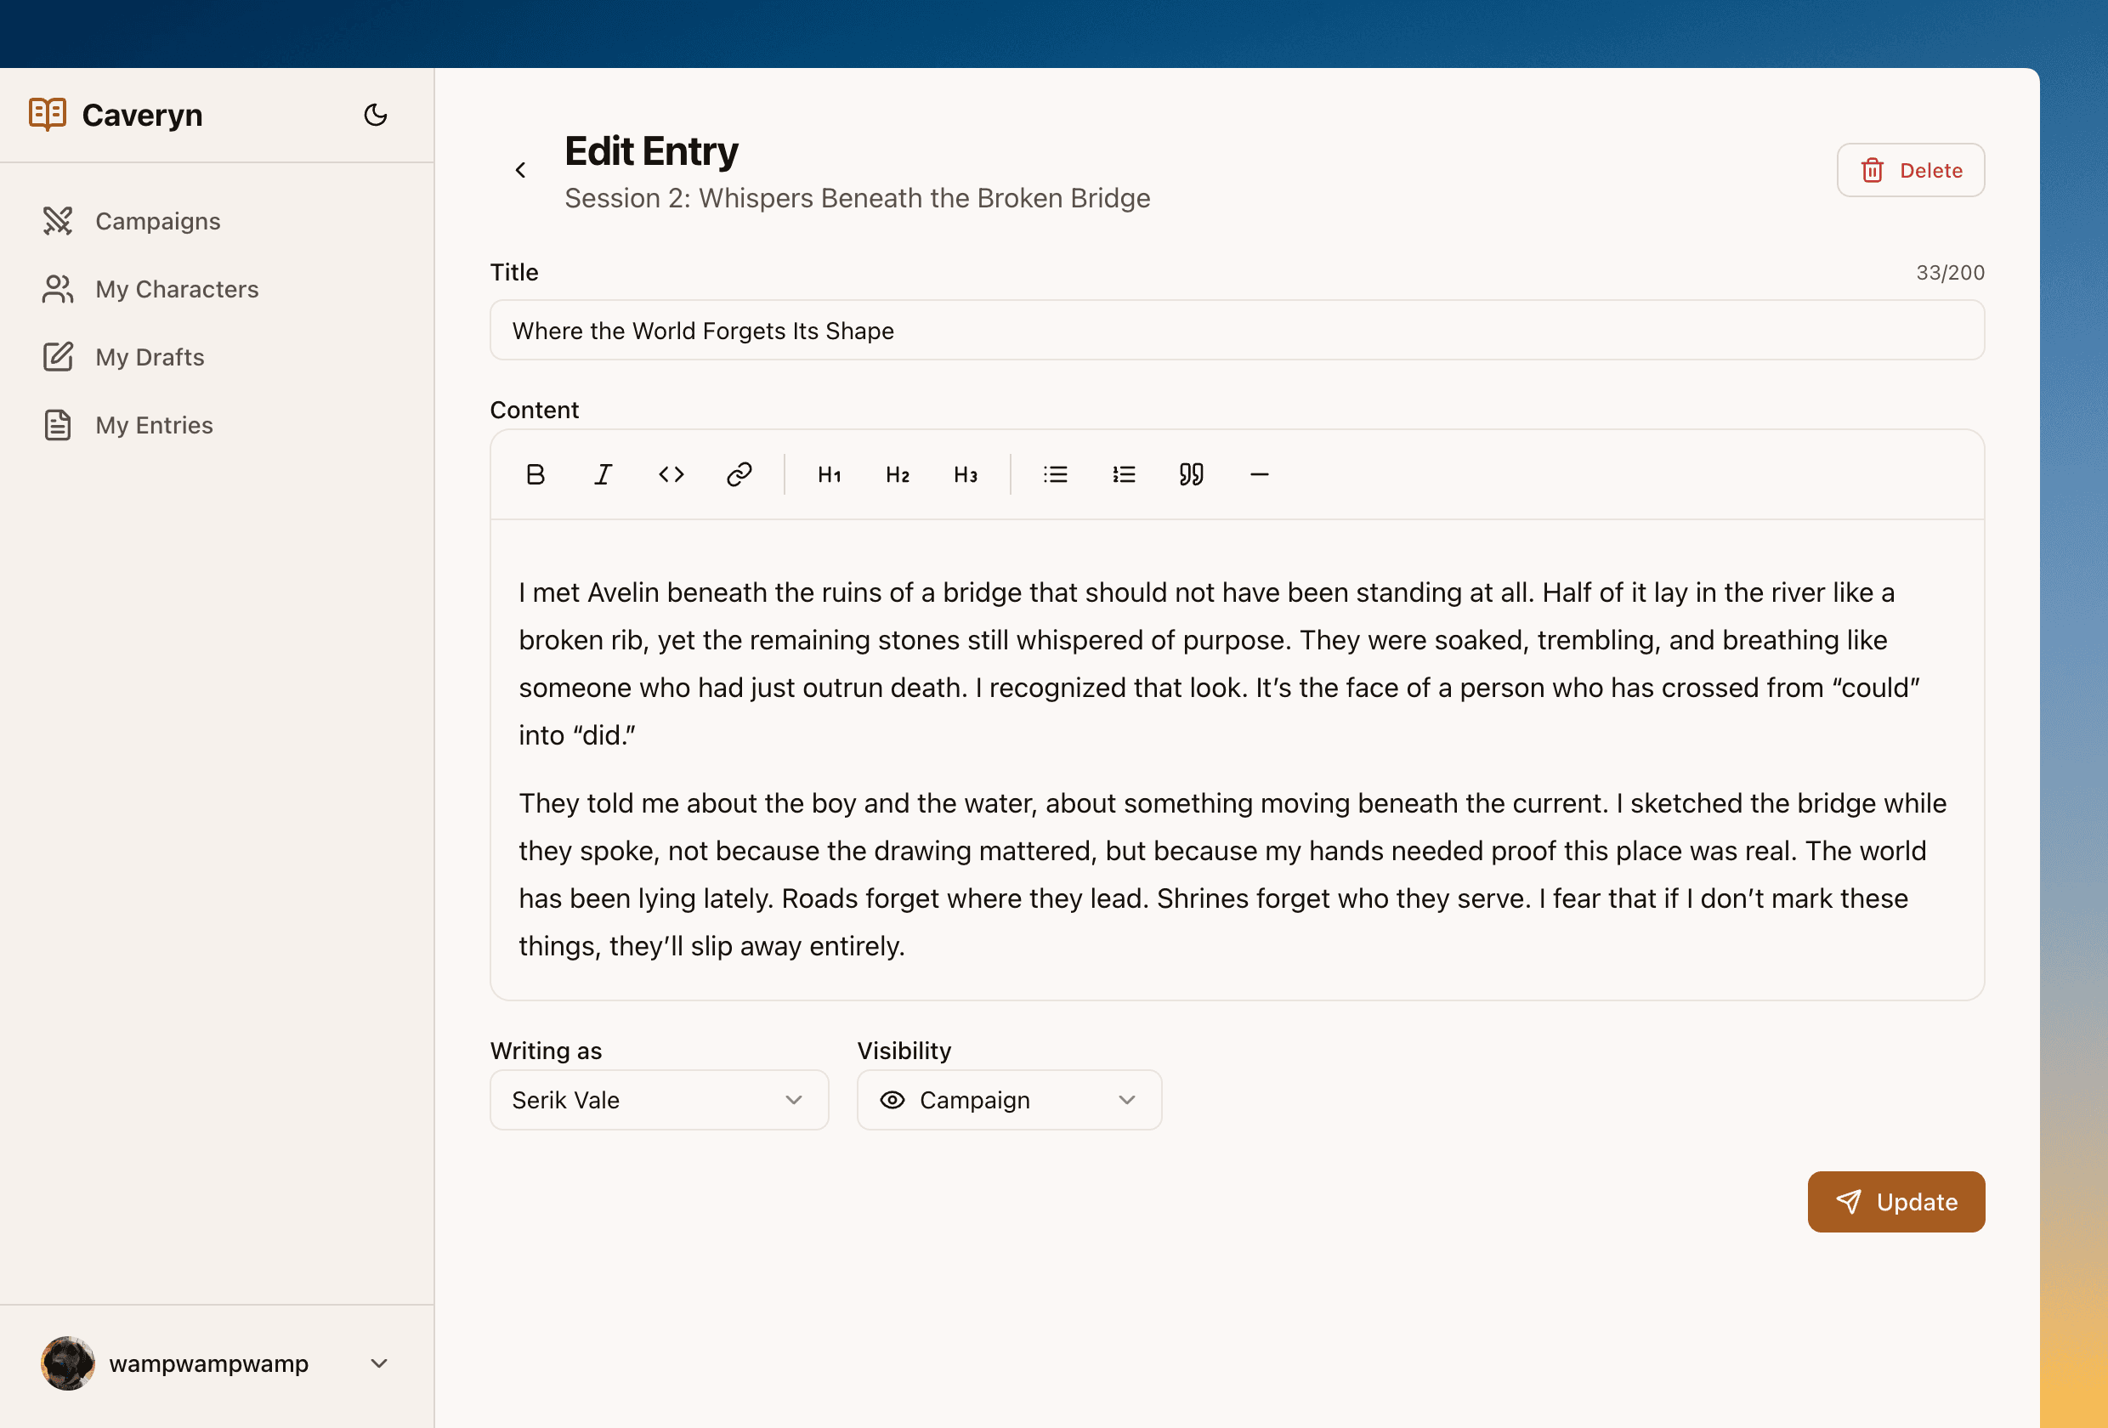Screen dimensions: 2108x1428
Task: Insert a blockquote
Action: tap(1191, 473)
